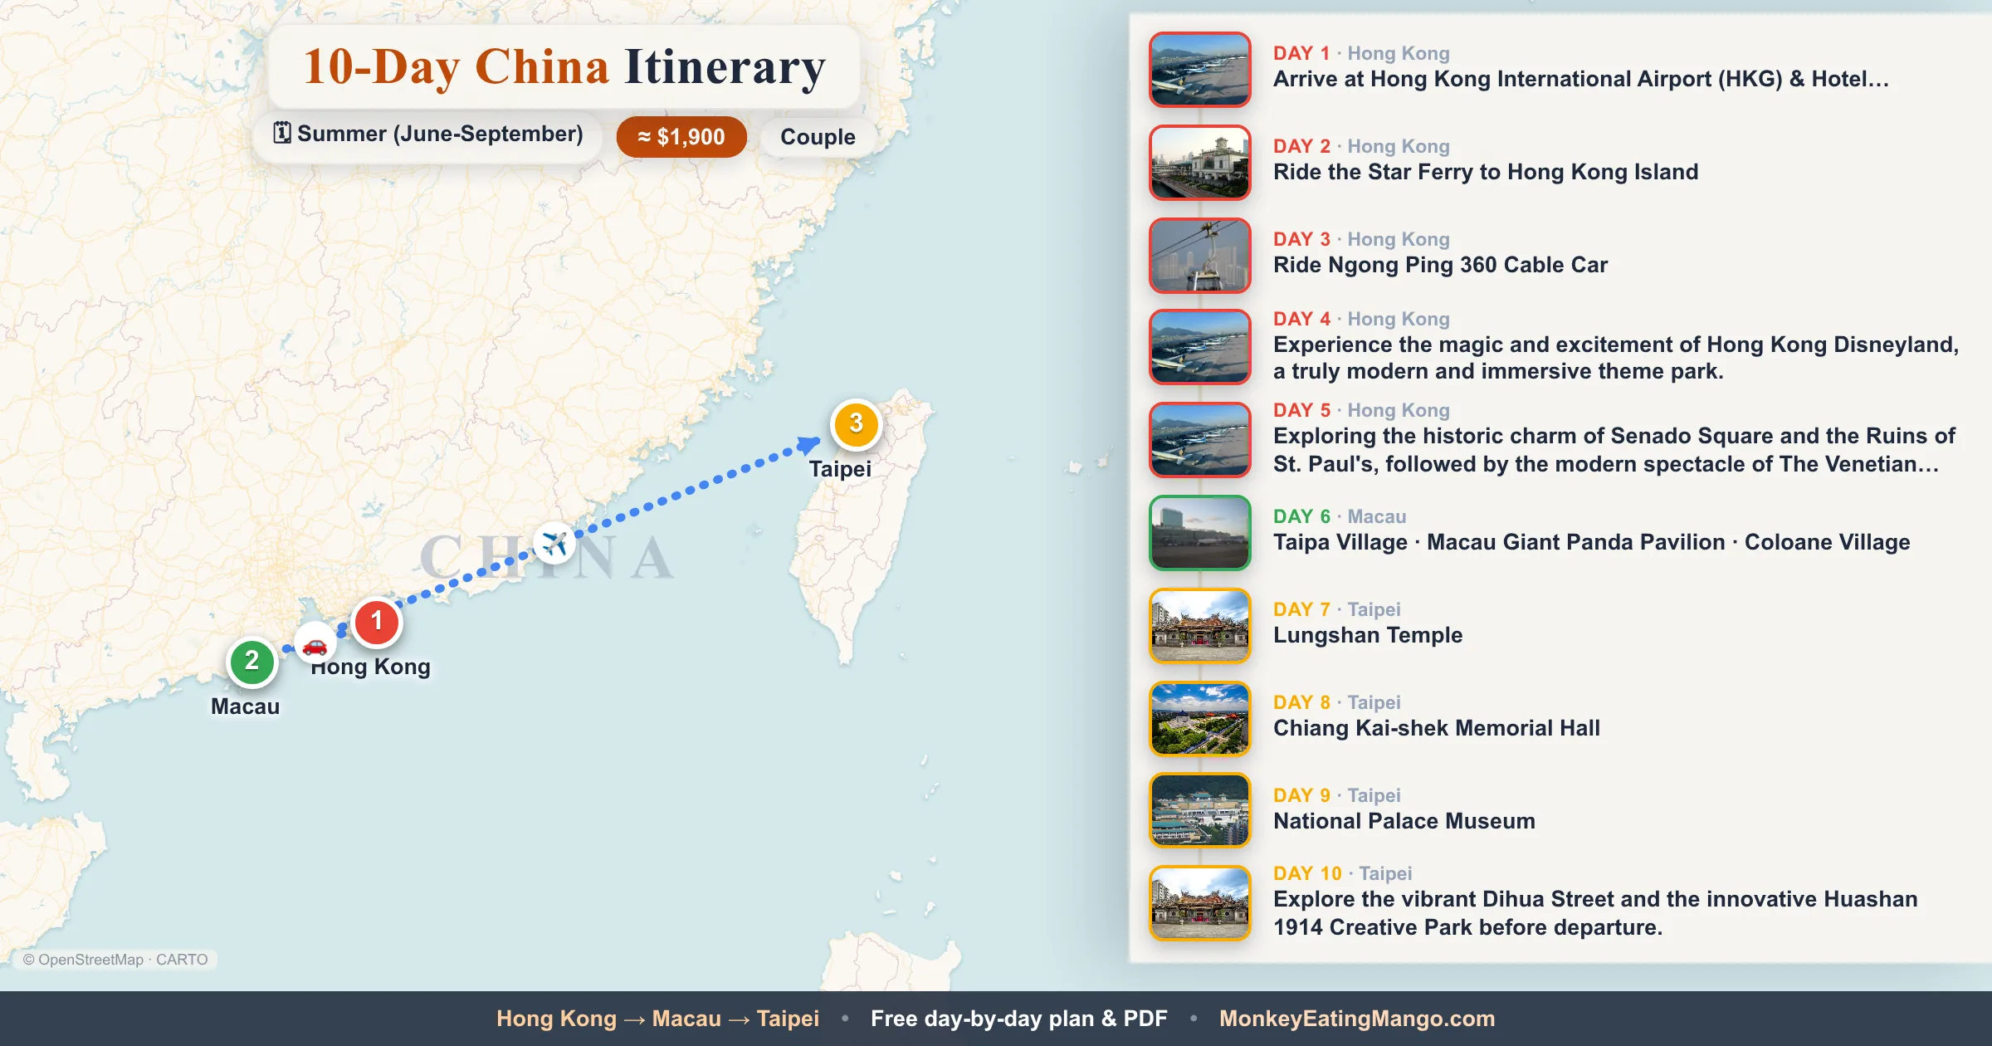
Task: Open Day 4 Disneyland thumbnail
Action: [x=1200, y=347]
